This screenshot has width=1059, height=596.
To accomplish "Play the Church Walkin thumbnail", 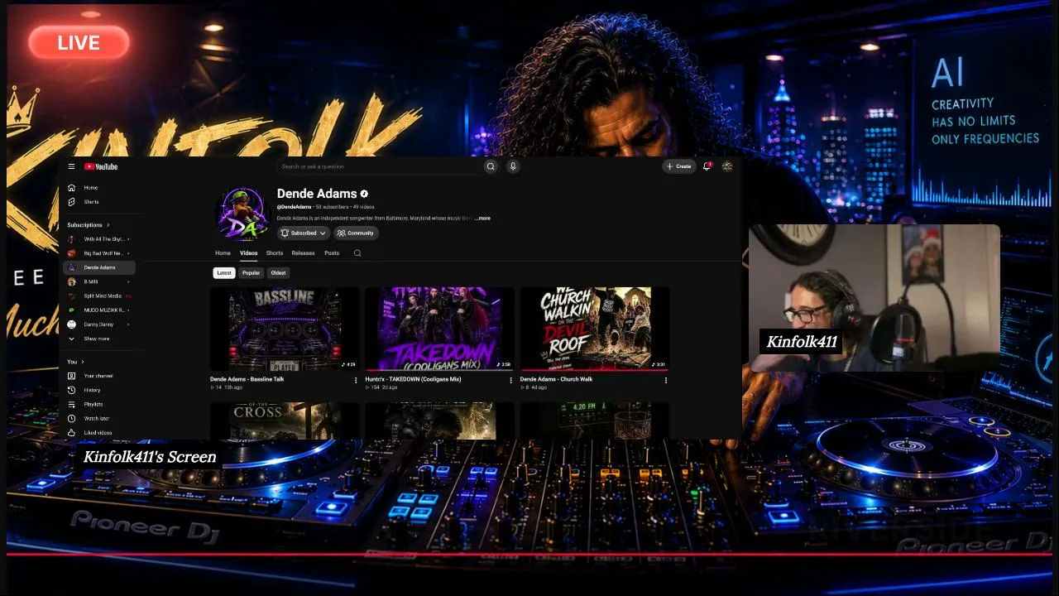I will coord(594,329).
